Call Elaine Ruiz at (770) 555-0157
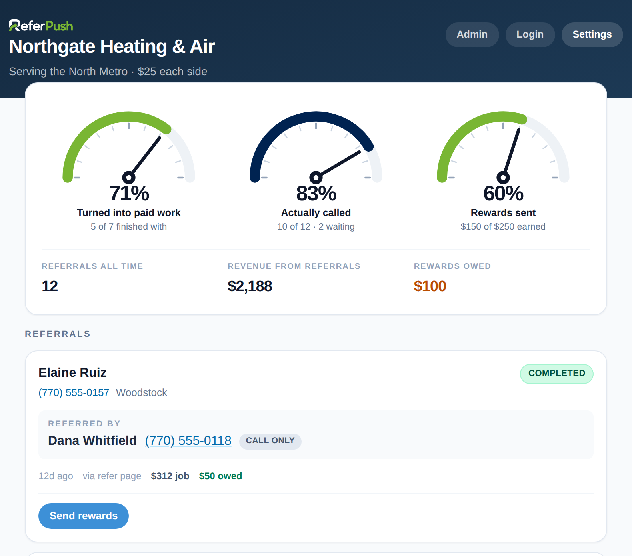Screen dimensions: 632x556 [x=74, y=392]
